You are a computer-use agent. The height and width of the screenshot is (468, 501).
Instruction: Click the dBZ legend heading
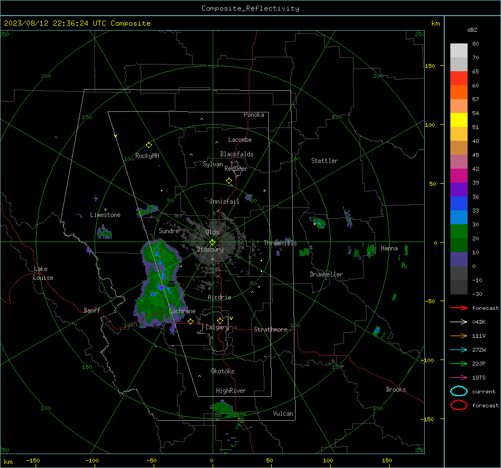tap(472, 29)
